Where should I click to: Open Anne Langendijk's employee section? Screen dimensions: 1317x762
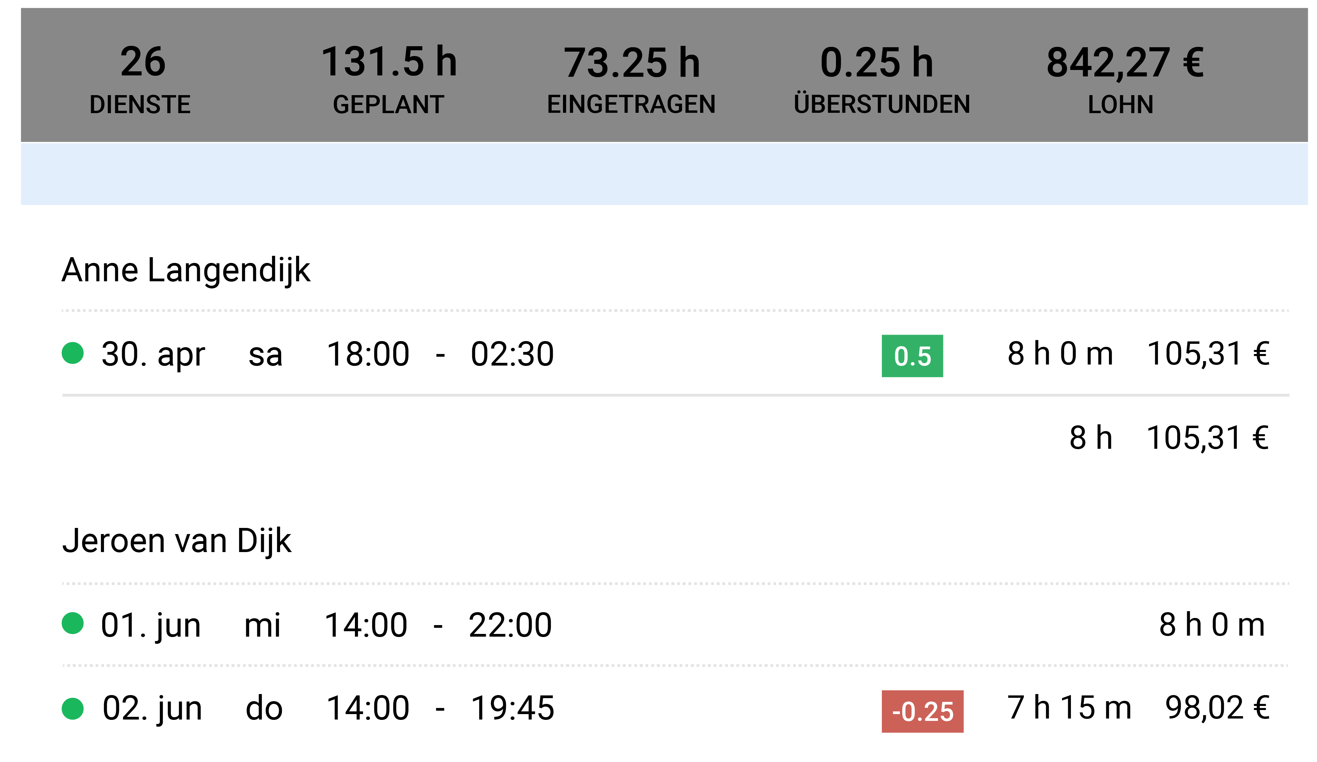(x=186, y=270)
